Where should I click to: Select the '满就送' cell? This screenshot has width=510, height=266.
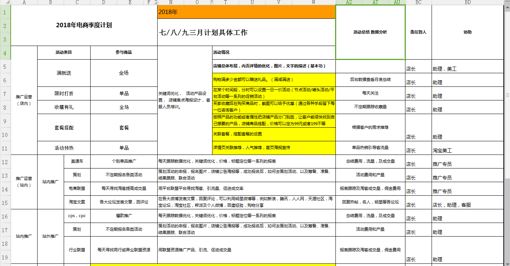coord(64,73)
